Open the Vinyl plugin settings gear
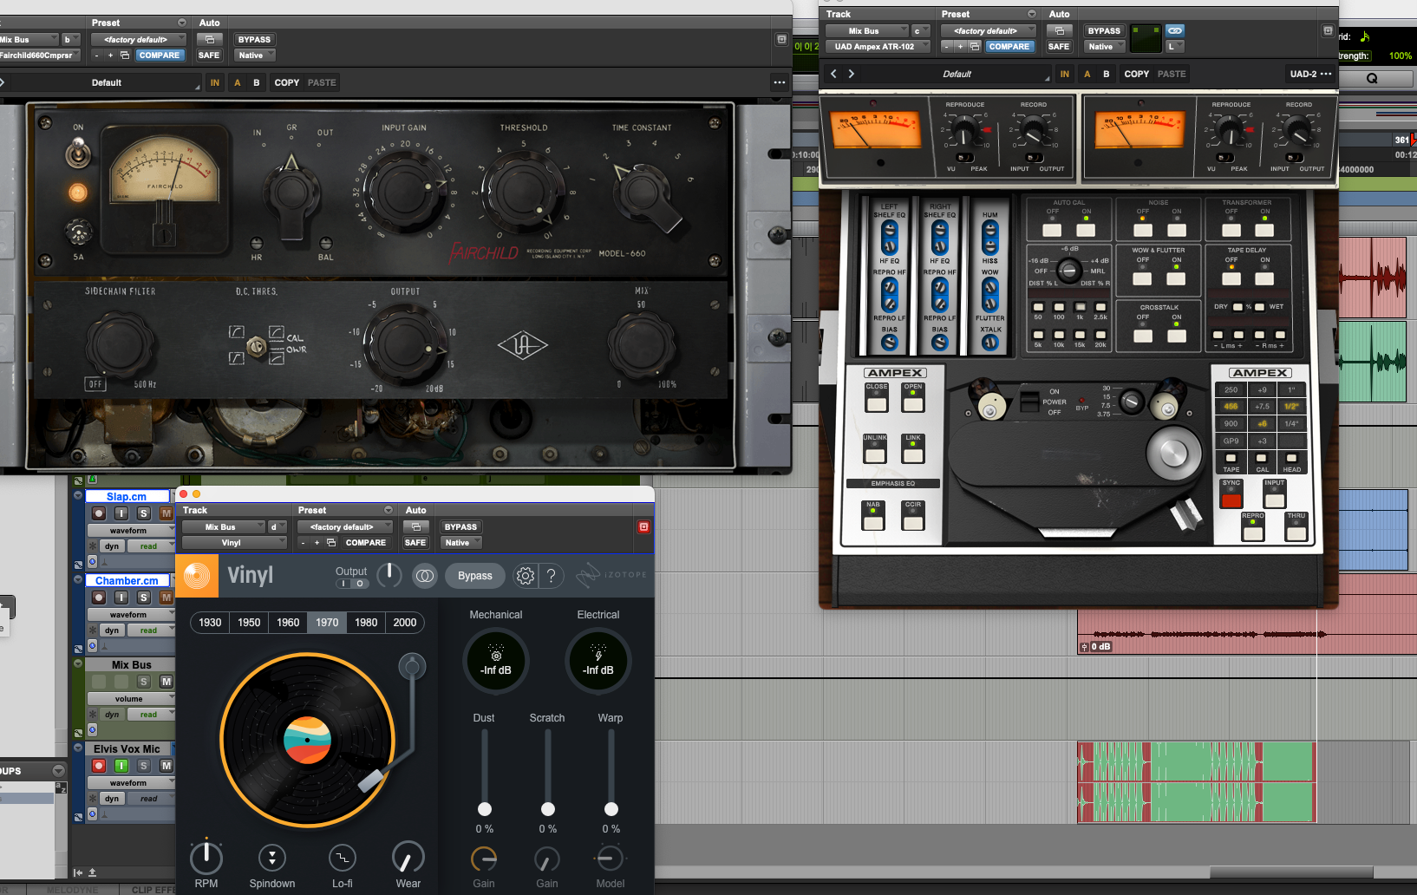The height and width of the screenshot is (895, 1417). pyautogui.click(x=526, y=576)
